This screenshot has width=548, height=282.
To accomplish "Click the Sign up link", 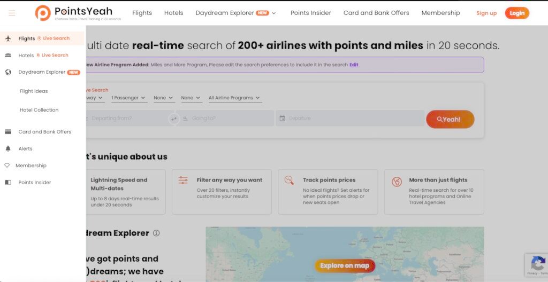I will coord(486,13).
